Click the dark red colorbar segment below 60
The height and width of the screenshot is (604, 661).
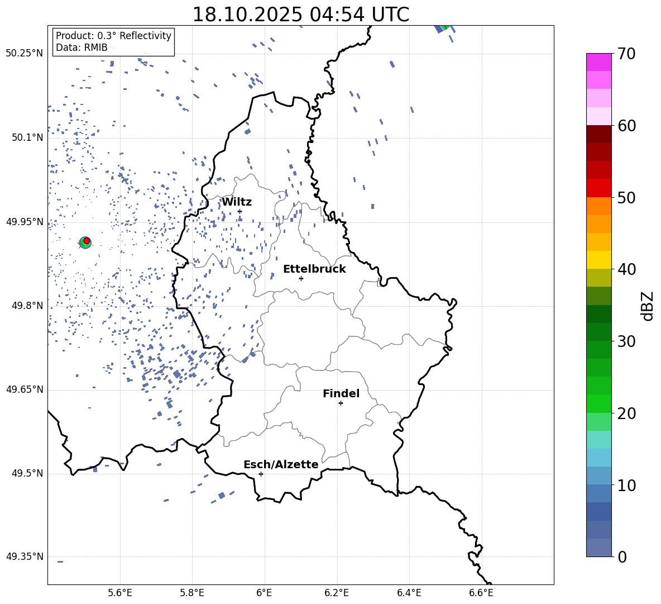click(x=598, y=134)
